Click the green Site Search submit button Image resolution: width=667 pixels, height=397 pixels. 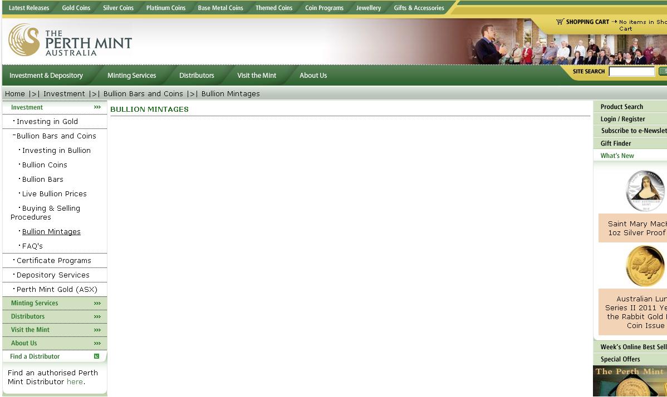click(x=663, y=71)
